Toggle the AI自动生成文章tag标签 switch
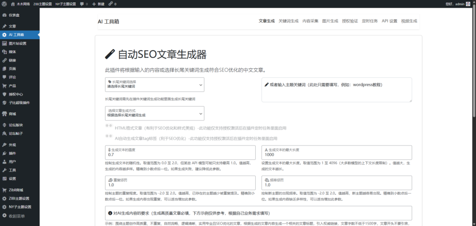The width and height of the screenshot is (476, 226). (x=109, y=138)
